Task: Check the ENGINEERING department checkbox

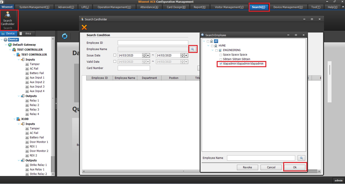Action: coord(216,51)
